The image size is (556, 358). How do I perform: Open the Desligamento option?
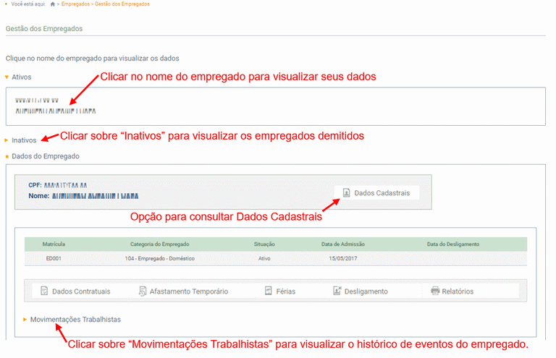[x=366, y=291]
